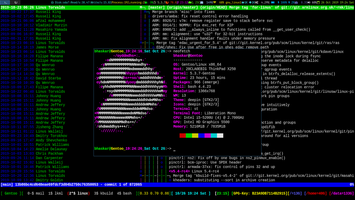The width and height of the screenshot is (355, 200).
Task: Click the calendar icon before 26 Oct 2019
Action: point(318,2)
